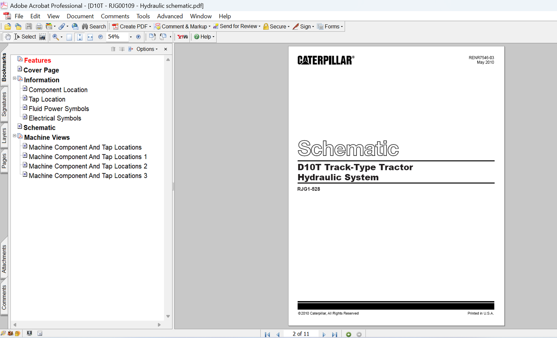The image size is (557, 338).
Task: Open the Component Location bookmark
Action: click(x=58, y=90)
